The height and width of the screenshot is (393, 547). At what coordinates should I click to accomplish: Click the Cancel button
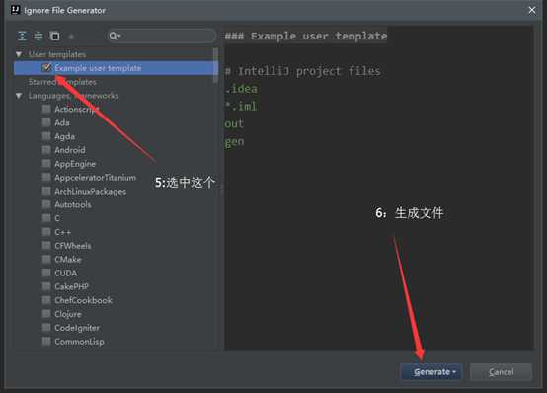point(501,372)
